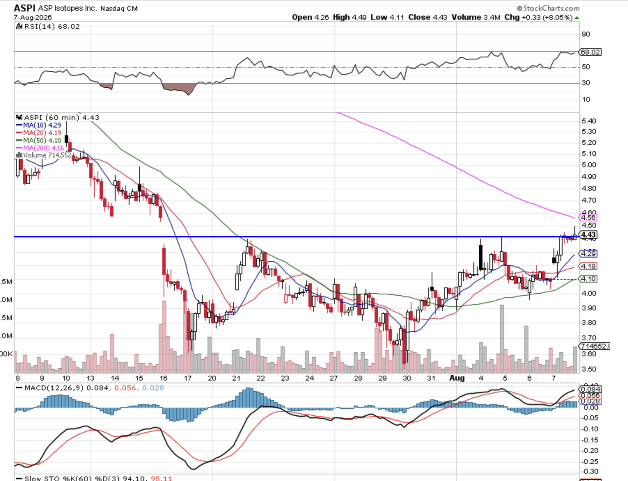
Task: Click the 3.50 price axis label
Action: (589, 369)
